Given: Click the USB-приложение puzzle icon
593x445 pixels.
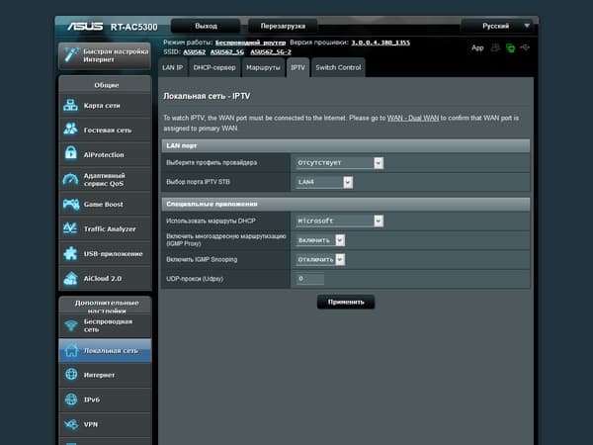Looking at the screenshot, I should coord(71,253).
